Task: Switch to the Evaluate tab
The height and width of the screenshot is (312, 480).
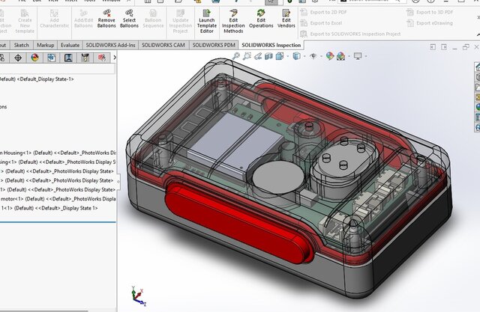Action: click(70, 45)
